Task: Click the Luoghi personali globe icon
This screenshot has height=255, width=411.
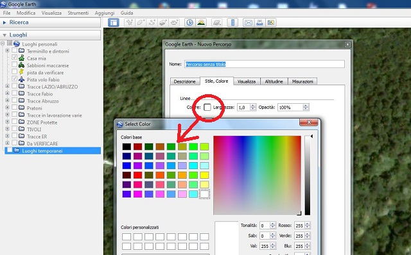Action: click(x=17, y=44)
